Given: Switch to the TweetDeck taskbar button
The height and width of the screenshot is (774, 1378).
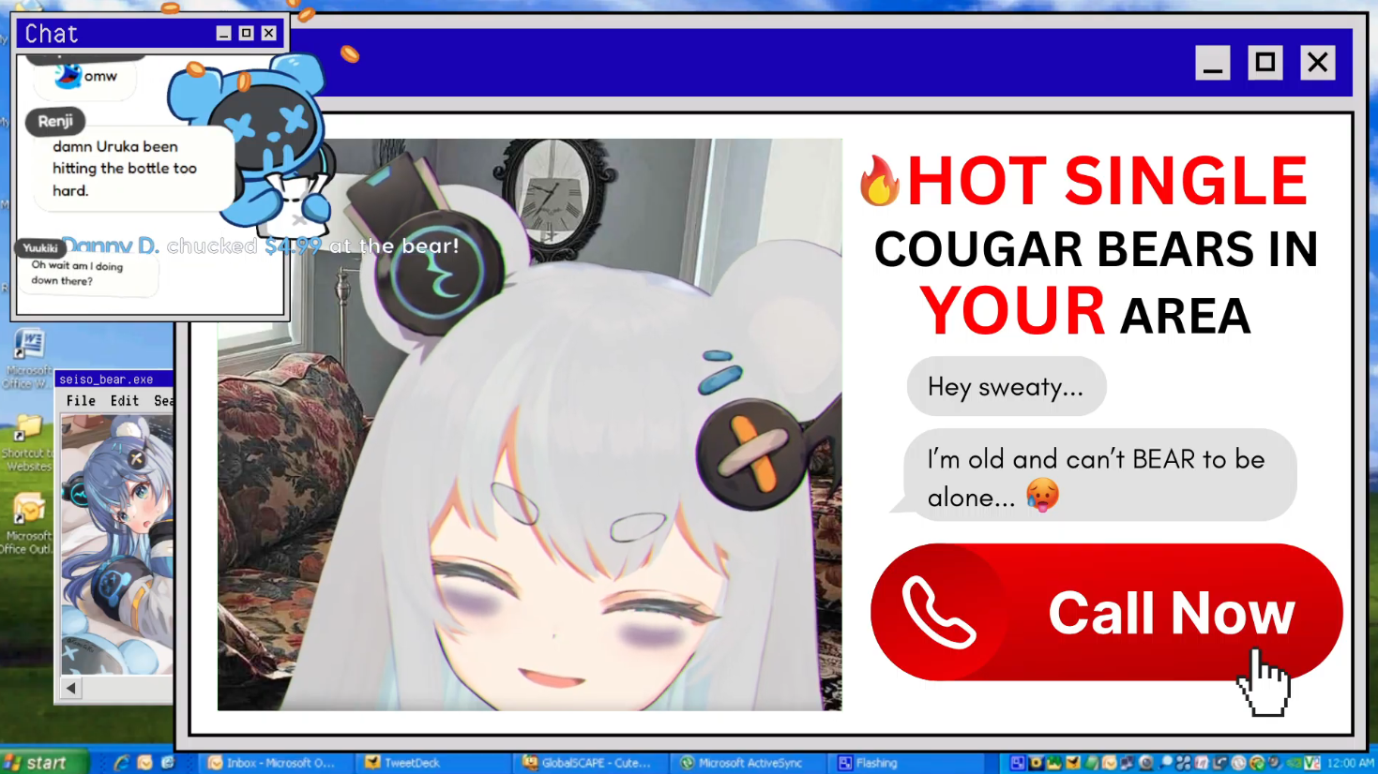Looking at the screenshot, I should coord(432,763).
